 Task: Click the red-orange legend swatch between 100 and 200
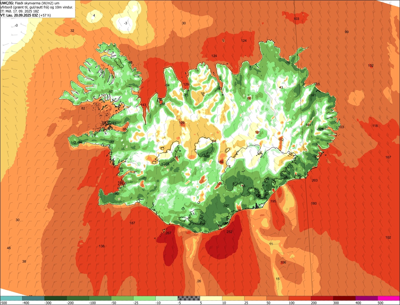[x=299, y=298]
